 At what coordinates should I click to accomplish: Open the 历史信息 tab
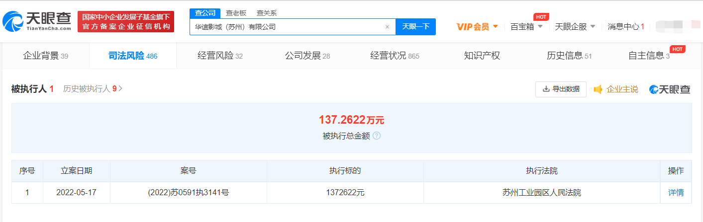click(x=569, y=56)
